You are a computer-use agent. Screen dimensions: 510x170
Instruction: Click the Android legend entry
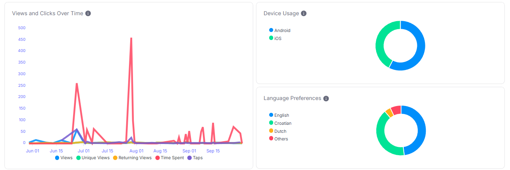(280, 30)
